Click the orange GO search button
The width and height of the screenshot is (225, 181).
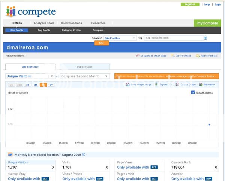[102, 43]
